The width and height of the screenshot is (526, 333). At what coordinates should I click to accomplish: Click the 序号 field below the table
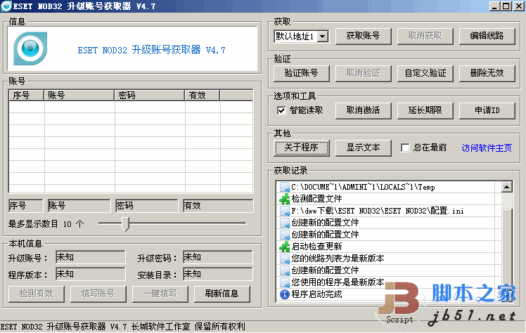click(x=26, y=206)
